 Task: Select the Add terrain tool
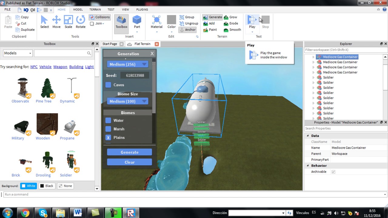[x=209, y=23]
